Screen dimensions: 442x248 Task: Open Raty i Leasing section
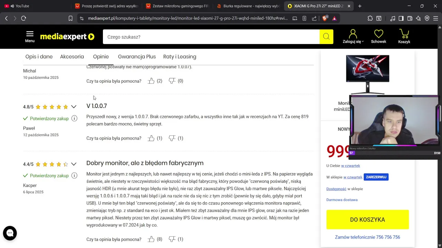click(180, 56)
